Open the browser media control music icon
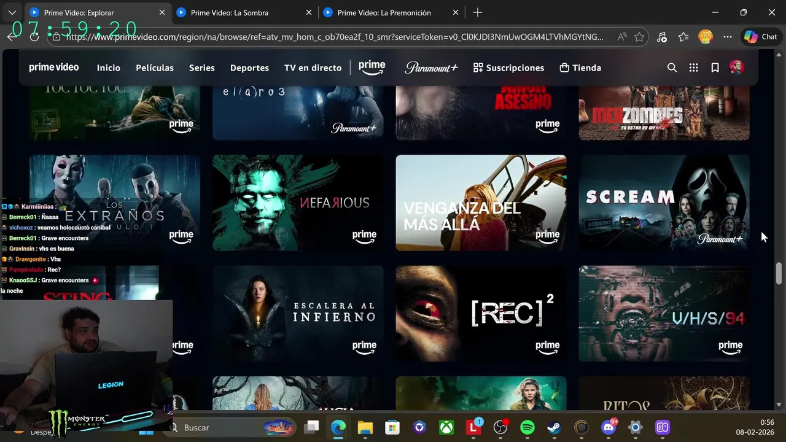The width and height of the screenshot is (786, 442). tap(661, 37)
